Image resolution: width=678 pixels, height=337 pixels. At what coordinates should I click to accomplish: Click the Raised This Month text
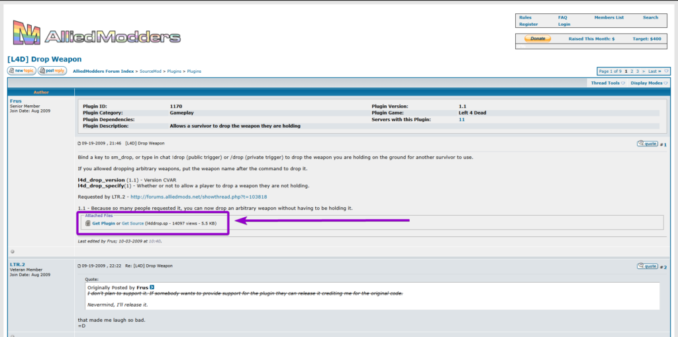[x=591, y=38]
